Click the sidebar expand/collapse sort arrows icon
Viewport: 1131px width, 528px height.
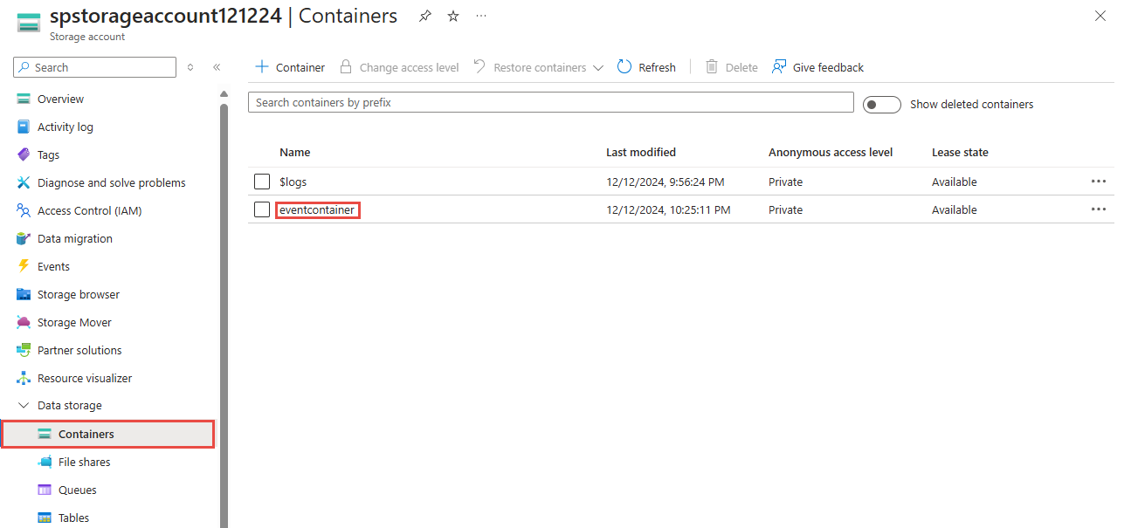point(190,67)
